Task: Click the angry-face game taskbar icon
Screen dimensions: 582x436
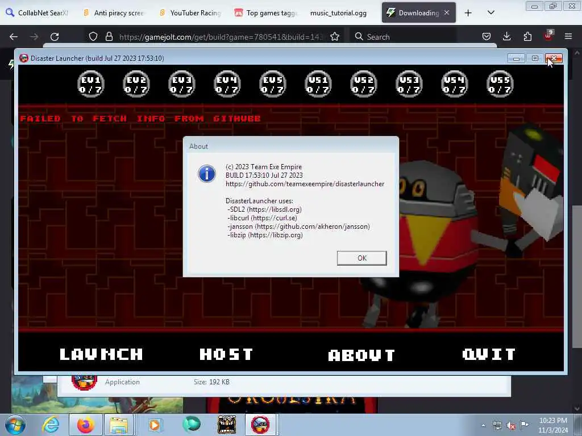Action: (226, 425)
